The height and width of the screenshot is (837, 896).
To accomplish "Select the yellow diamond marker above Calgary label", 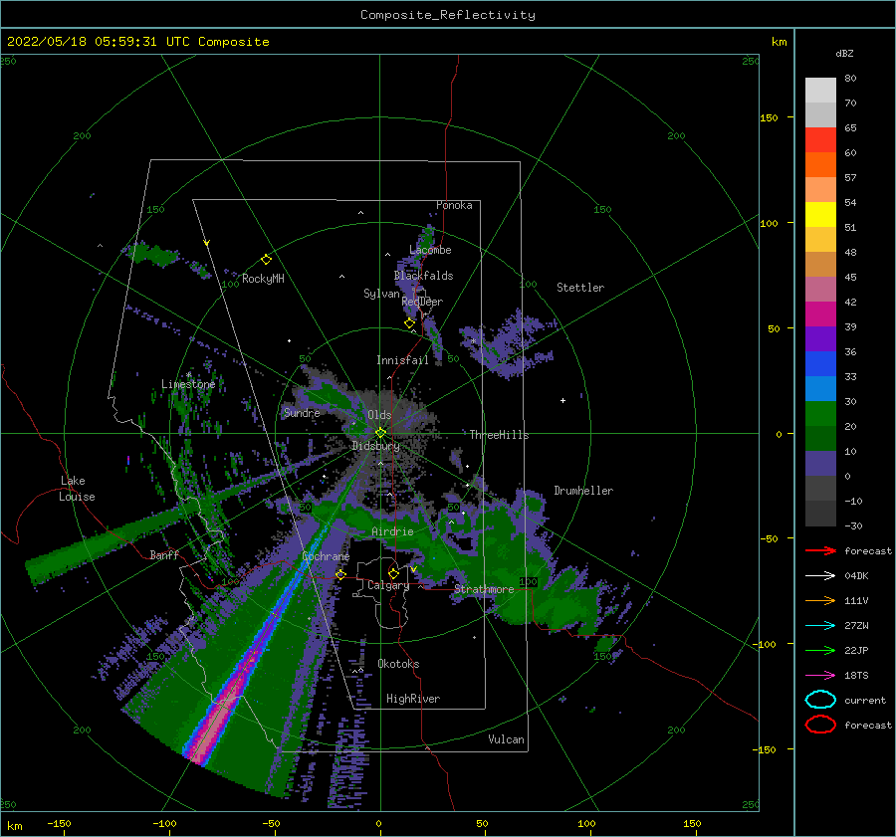I will coord(393,573).
